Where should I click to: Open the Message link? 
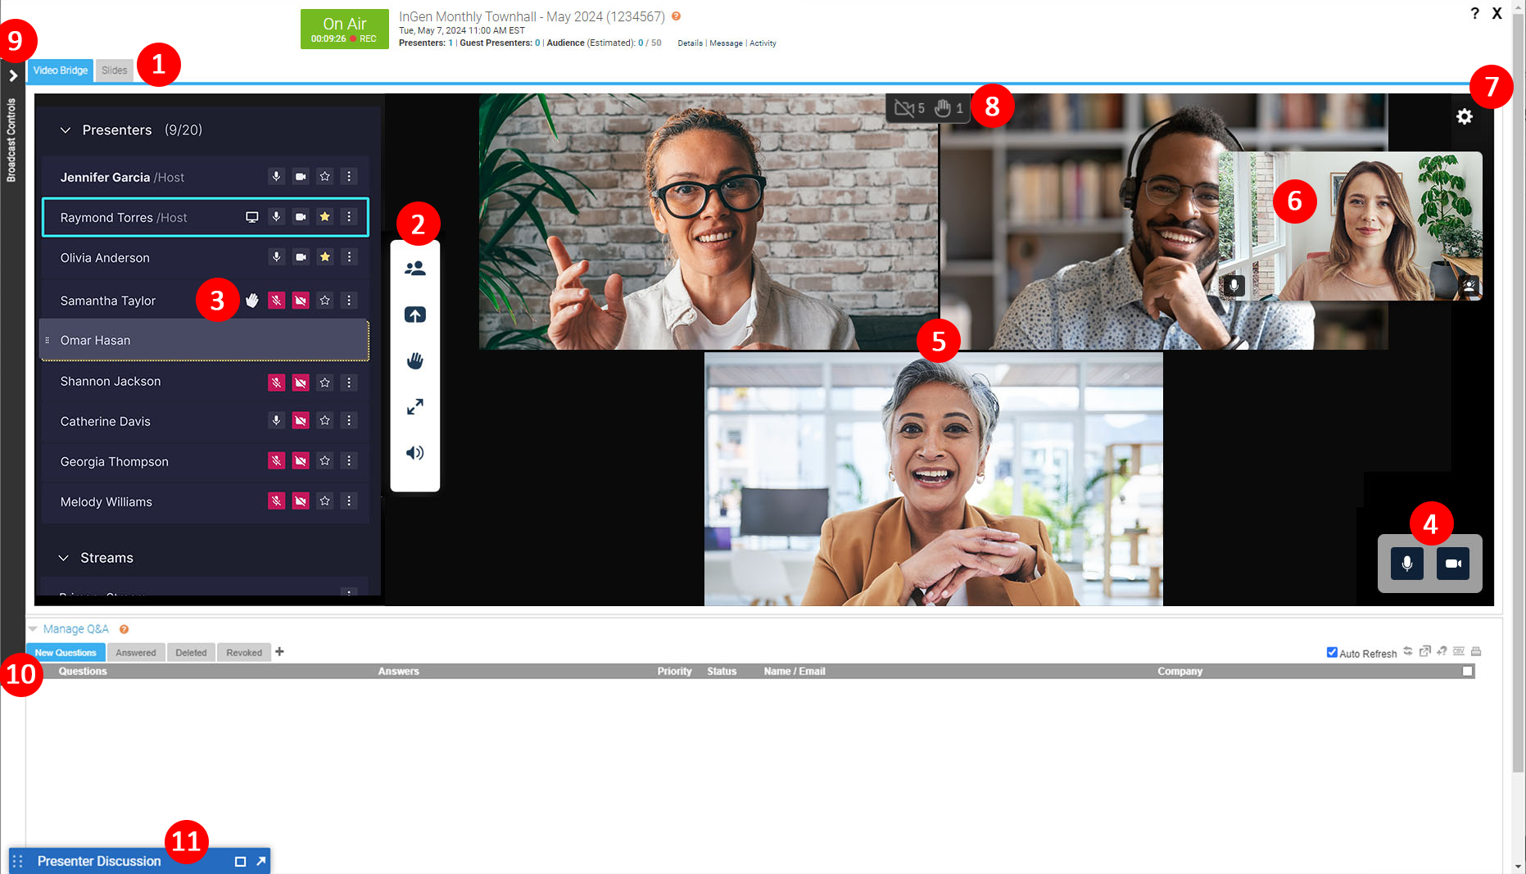tap(727, 43)
